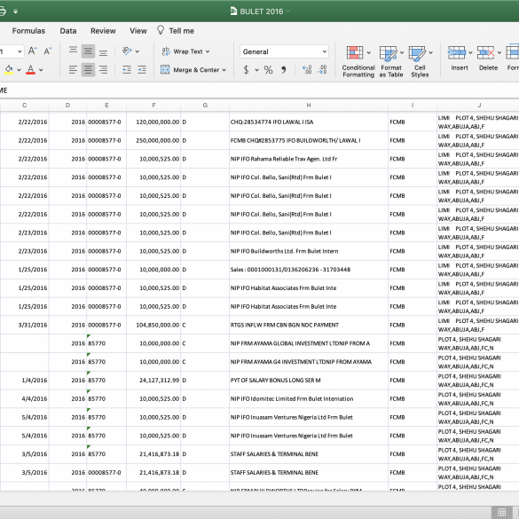The image size is (519, 519).
Task: Select amount 24,127,312.99 cell
Action: click(x=153, y=381)
